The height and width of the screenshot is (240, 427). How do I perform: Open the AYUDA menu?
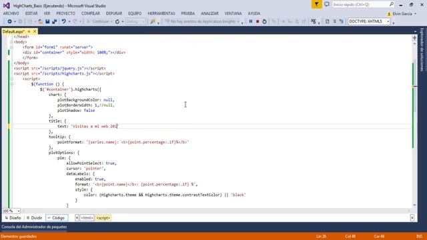point(254,13)
